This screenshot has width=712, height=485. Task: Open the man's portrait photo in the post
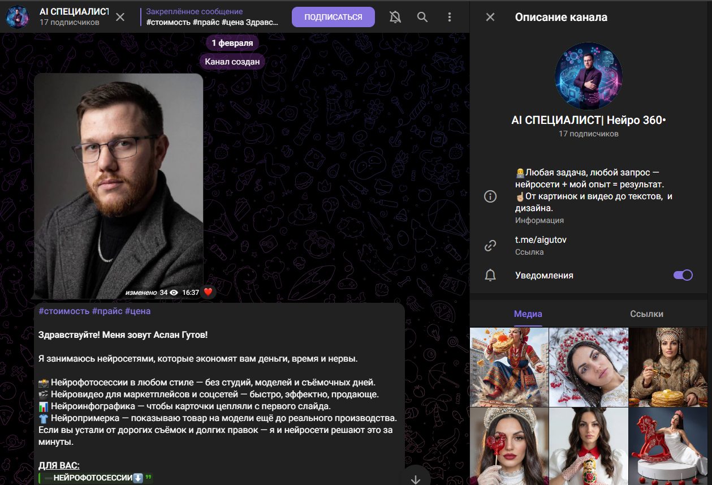118,186
